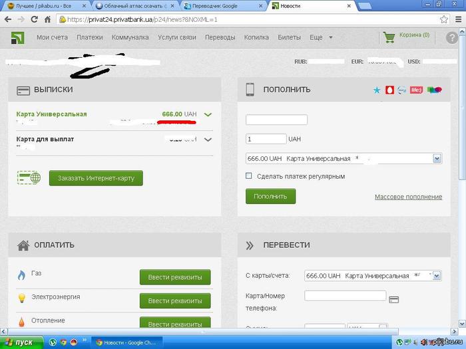
Task: Click the PrivatBank green logo icon
Action: (x=17, y=37)
